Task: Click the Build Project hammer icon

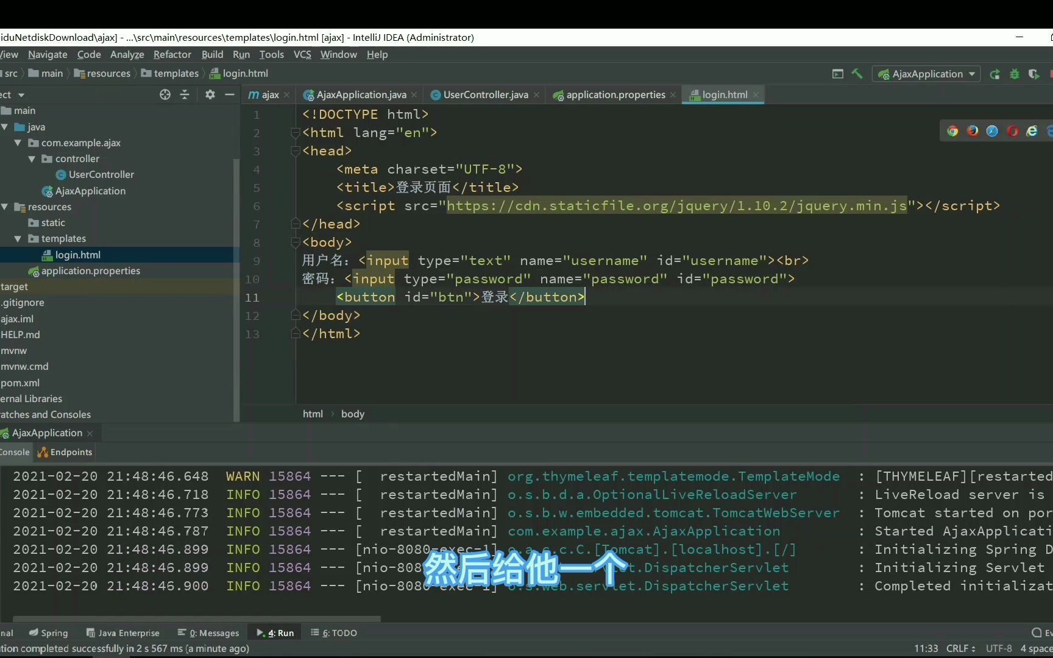Action: (857, 73)
